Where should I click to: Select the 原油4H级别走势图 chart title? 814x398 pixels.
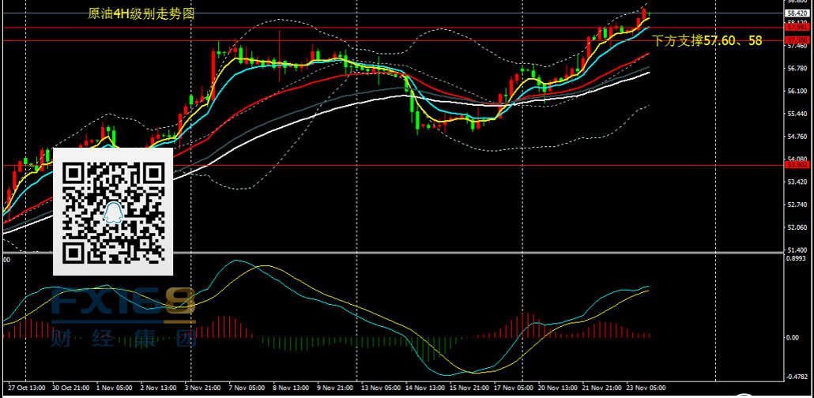[x=141, y=14]
